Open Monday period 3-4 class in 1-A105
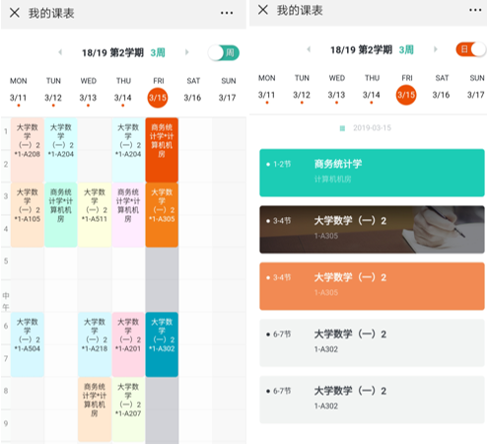The height and width of the screenshot is (446, 487). pos(28,215)
